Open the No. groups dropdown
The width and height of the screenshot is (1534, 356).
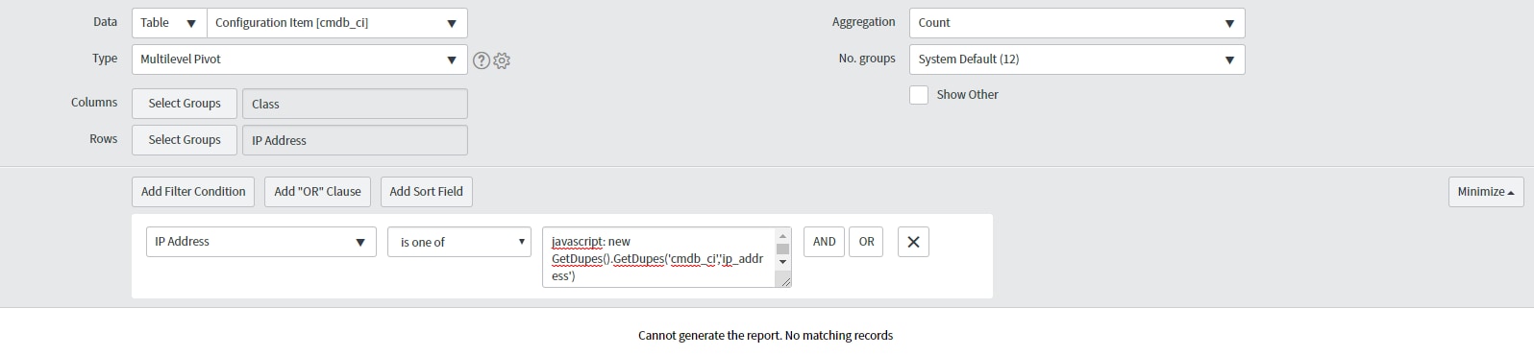1076,59
